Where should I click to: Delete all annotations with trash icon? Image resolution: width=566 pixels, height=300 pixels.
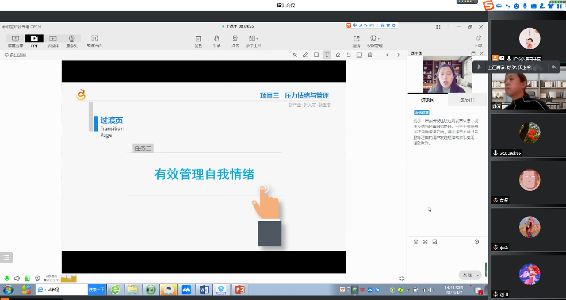point(370,55)
